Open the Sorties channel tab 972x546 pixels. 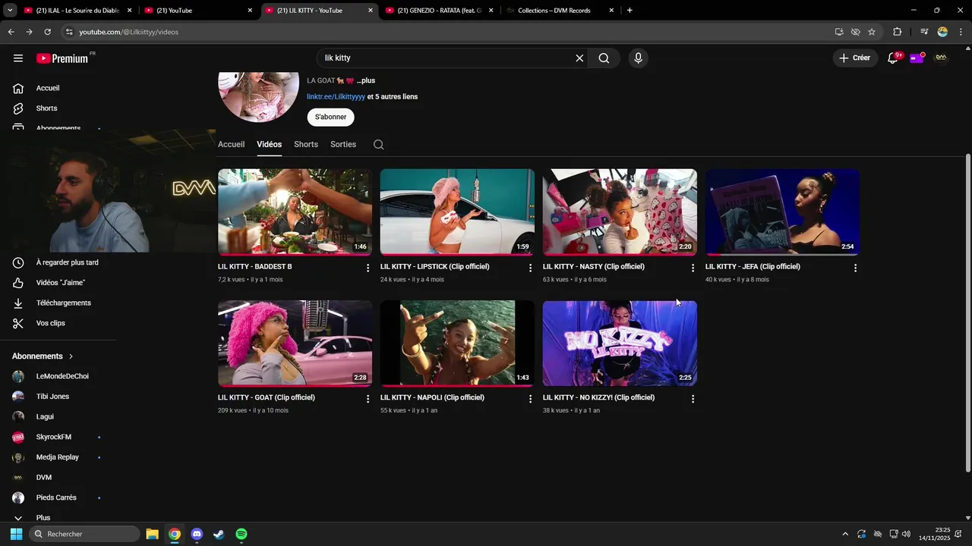click(343, 144)
